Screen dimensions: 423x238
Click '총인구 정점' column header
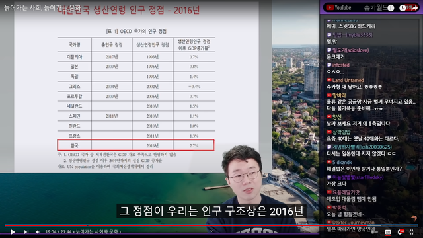tap(112, 44)
